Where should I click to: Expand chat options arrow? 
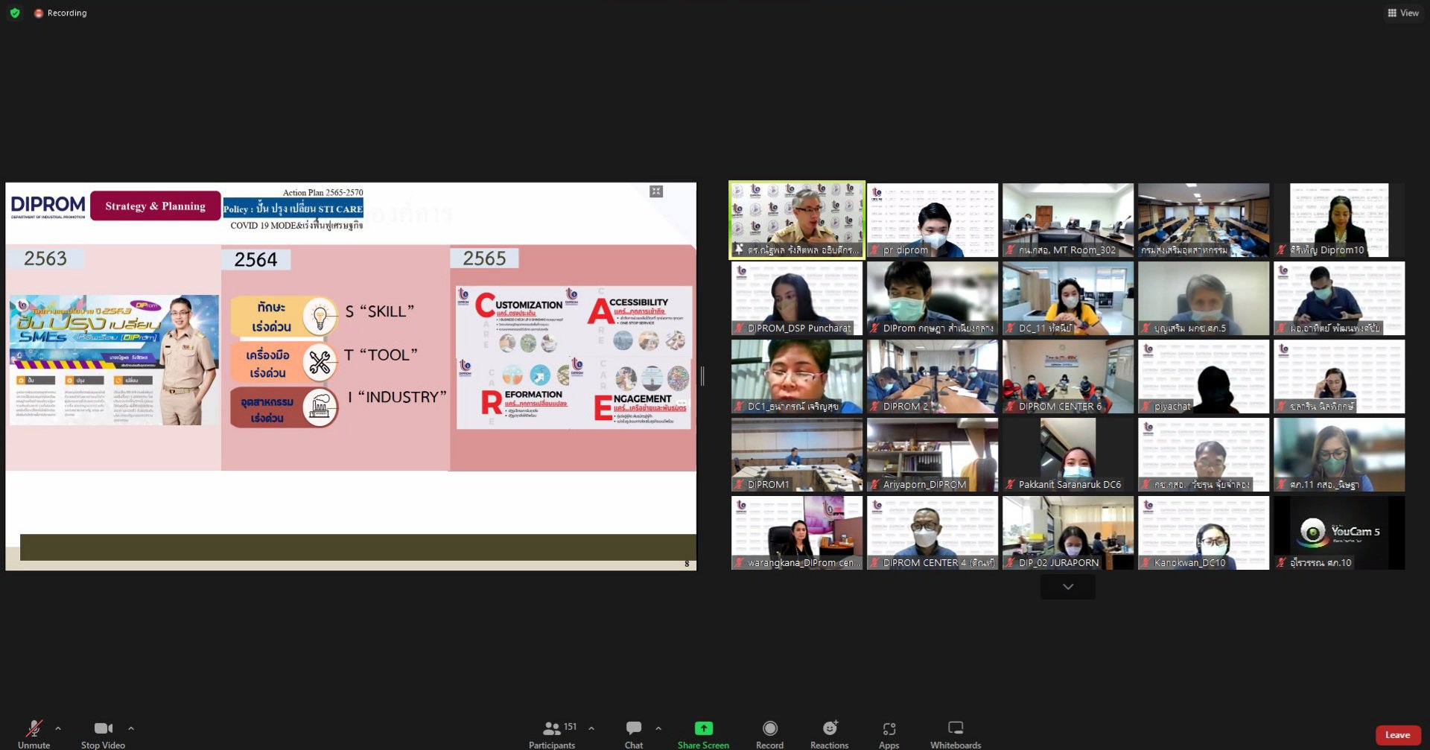(658, 728)
